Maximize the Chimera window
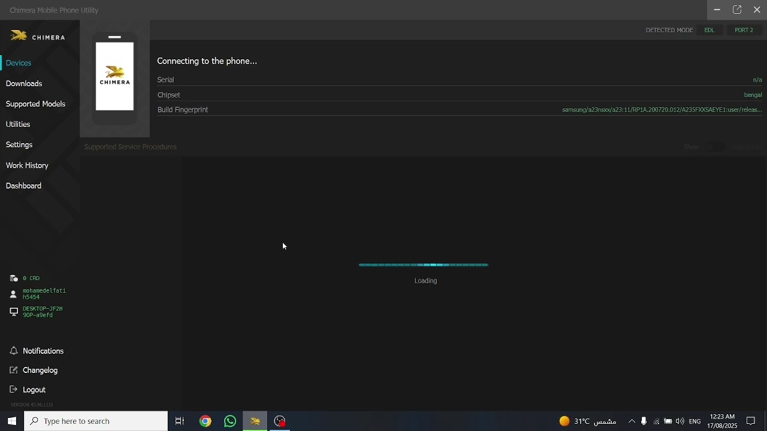Viewport: 767px width, 431px height. tap(738, 10)
